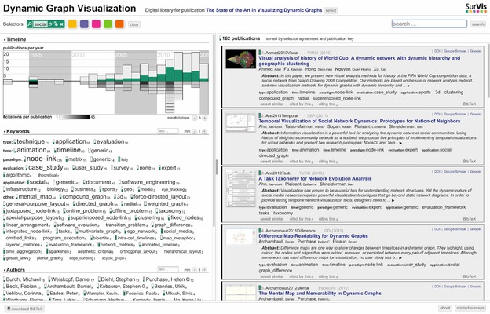Focus the main search input field
The image size is (490, 314).
pos(430,24)
